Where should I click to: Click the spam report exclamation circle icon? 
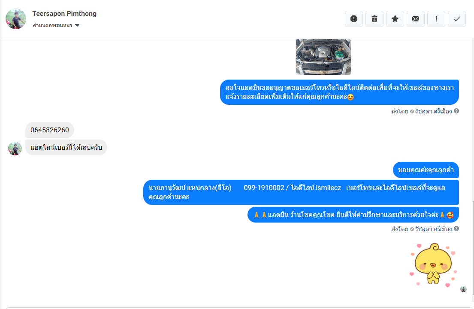click(x=354, y=19)
